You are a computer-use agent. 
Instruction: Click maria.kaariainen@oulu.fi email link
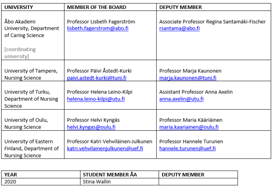189,127
